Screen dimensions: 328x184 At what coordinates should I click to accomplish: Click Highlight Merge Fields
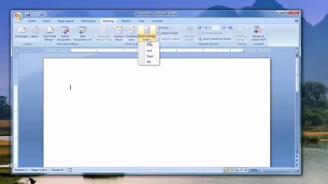(x=104, y=33)
